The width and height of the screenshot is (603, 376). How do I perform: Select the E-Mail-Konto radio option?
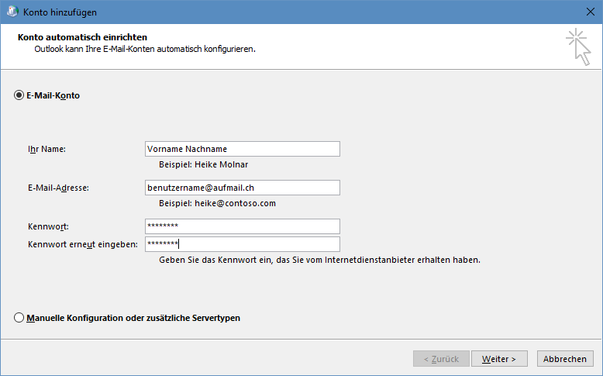pos(19,95)
